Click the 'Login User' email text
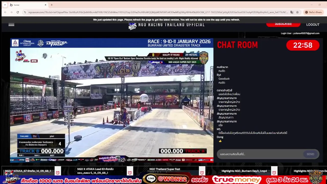 pos(300,33)
